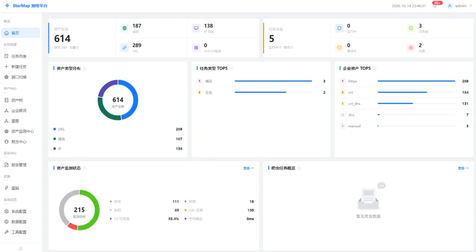Click the monitor icon beside 138 IP
476x252 pixels.
tap(196, 28)
